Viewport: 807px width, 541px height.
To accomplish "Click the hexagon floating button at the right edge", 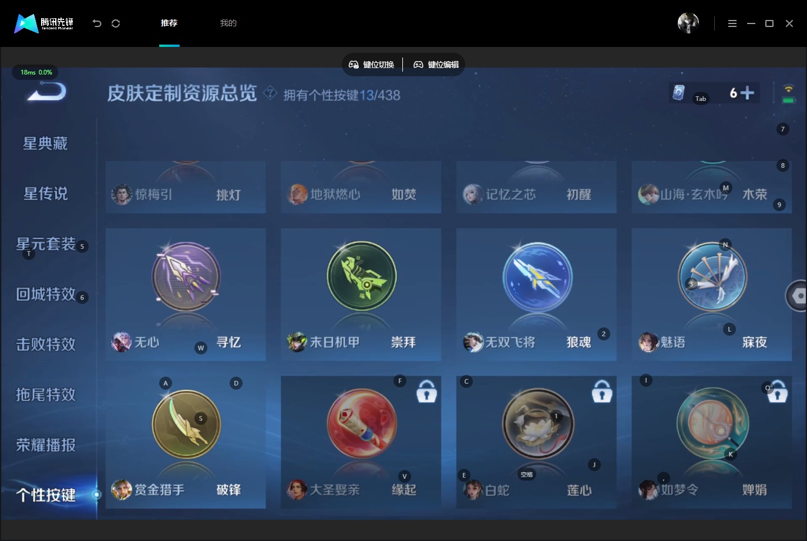I will click(x=798, y=296).
